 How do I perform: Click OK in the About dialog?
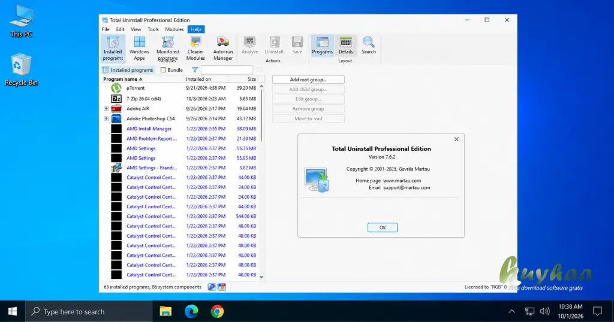pos(383,227)
